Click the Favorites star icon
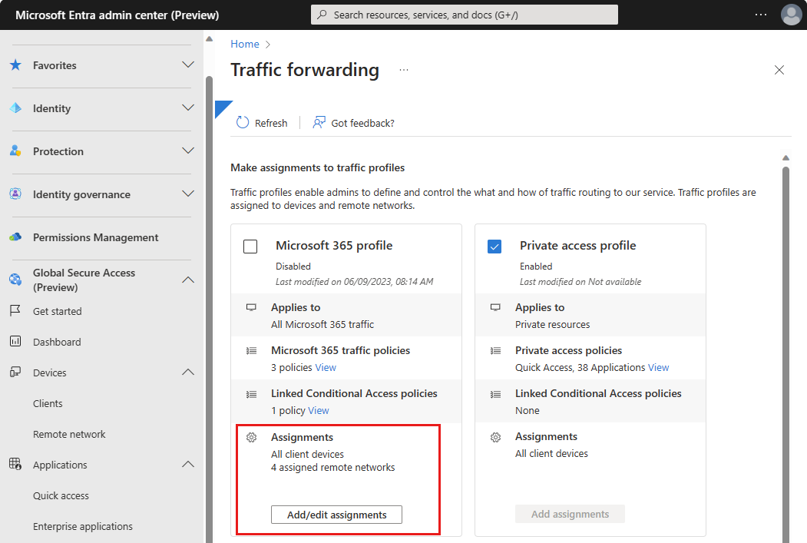807x543 pixels. pos(16,65)
